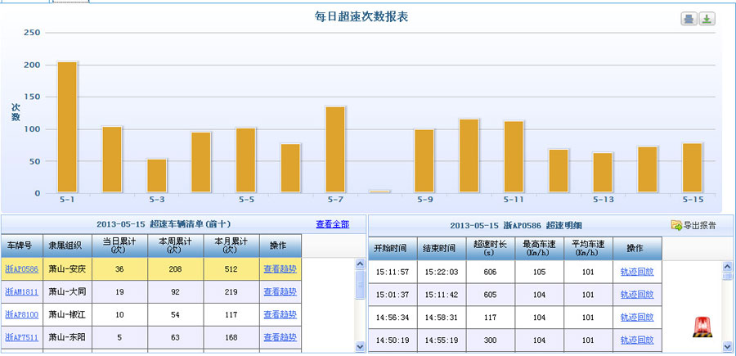Play track replay for 15:11:57 record
This screenshot has height=356, width=736.
click(x=637, y=272)
